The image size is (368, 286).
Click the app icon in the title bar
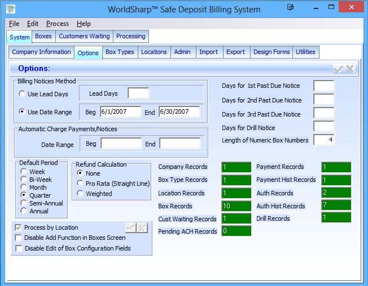[x=10, y=9]
